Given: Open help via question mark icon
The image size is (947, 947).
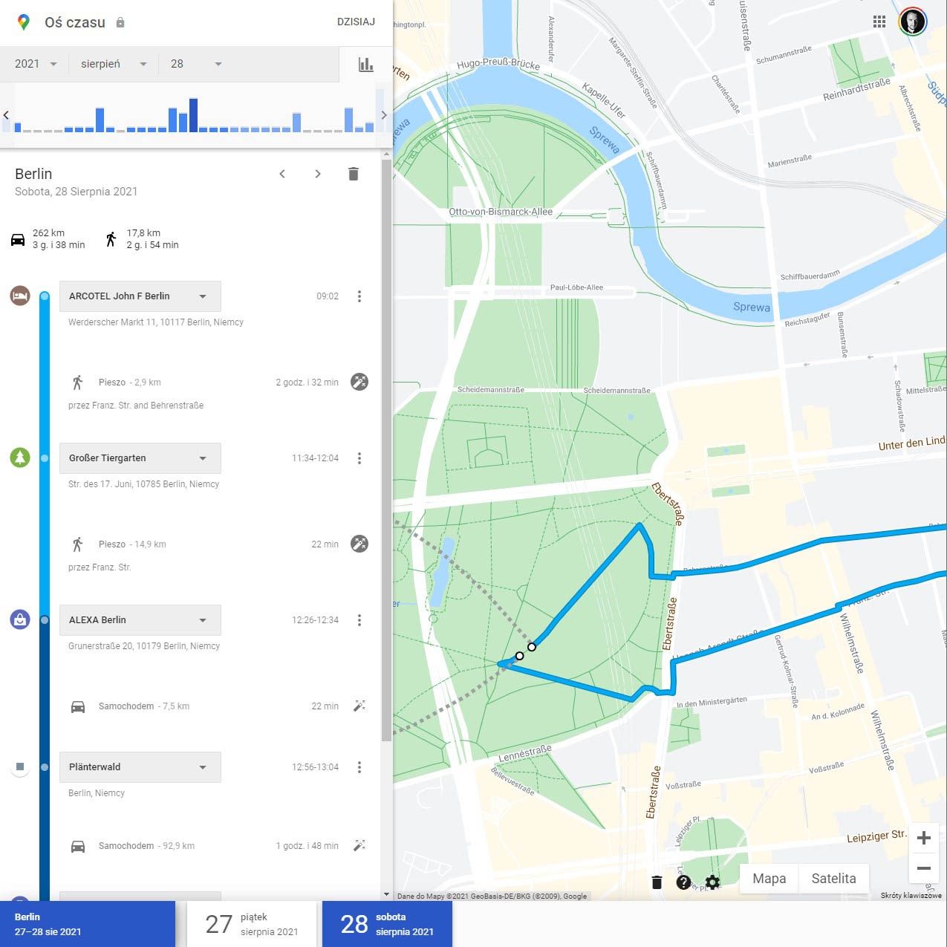Looking at the screenshot, I should [x=683, y=882].
